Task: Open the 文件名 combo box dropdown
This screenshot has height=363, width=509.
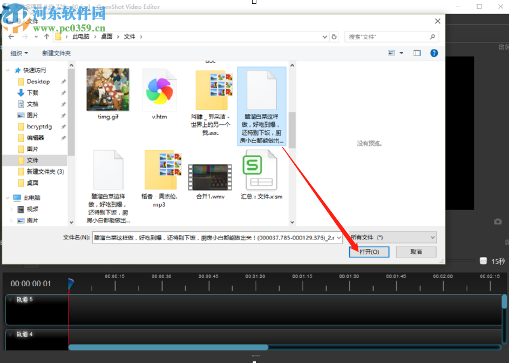Action: point(339,238)
